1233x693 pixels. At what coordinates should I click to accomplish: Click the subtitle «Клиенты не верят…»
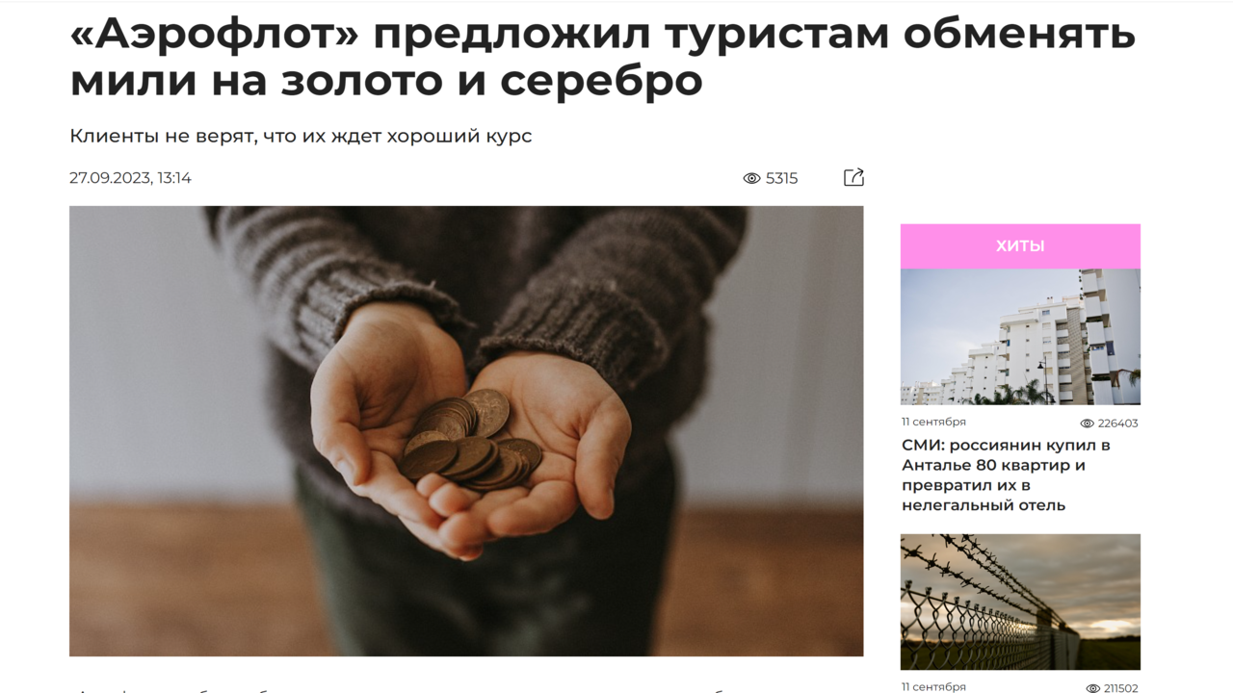[x=301, y=136]
